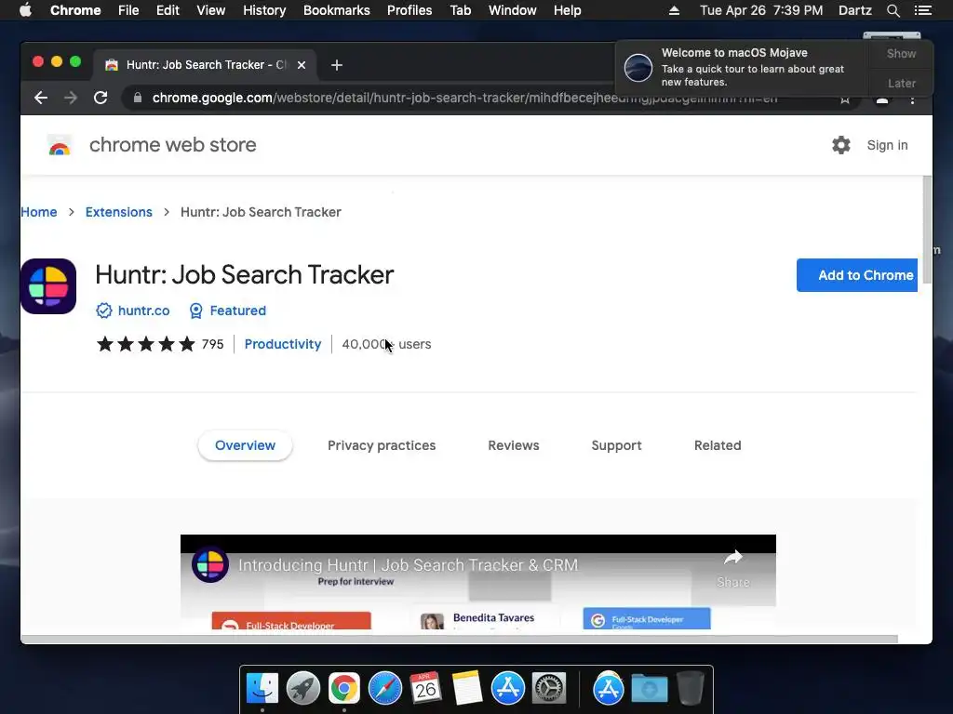Click the eject icon in menu bar
The width and height of the screenshot is (953, 714).
674,10
